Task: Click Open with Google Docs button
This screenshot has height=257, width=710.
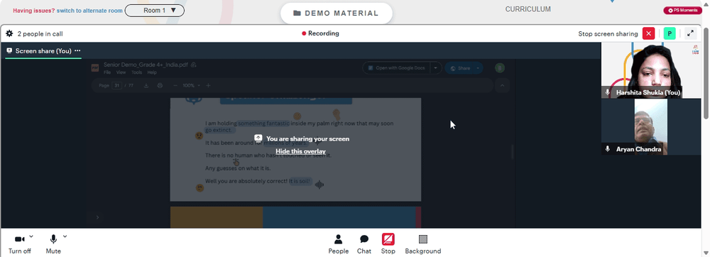Action: [x=396, y=68]
